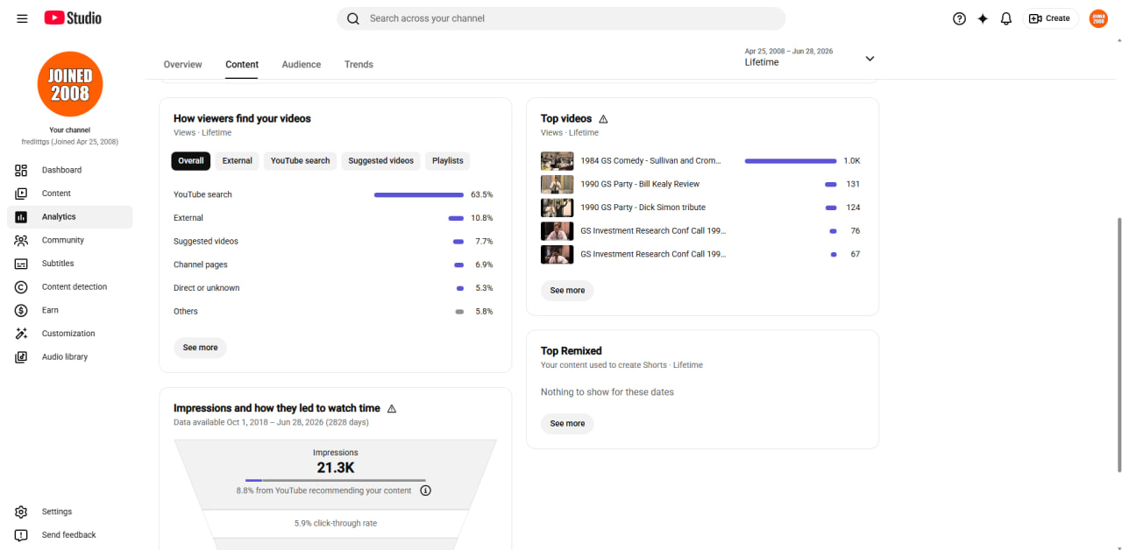1122x550 pixels.
Task: Click the Channel pages row label
Action: click(201, 264)
